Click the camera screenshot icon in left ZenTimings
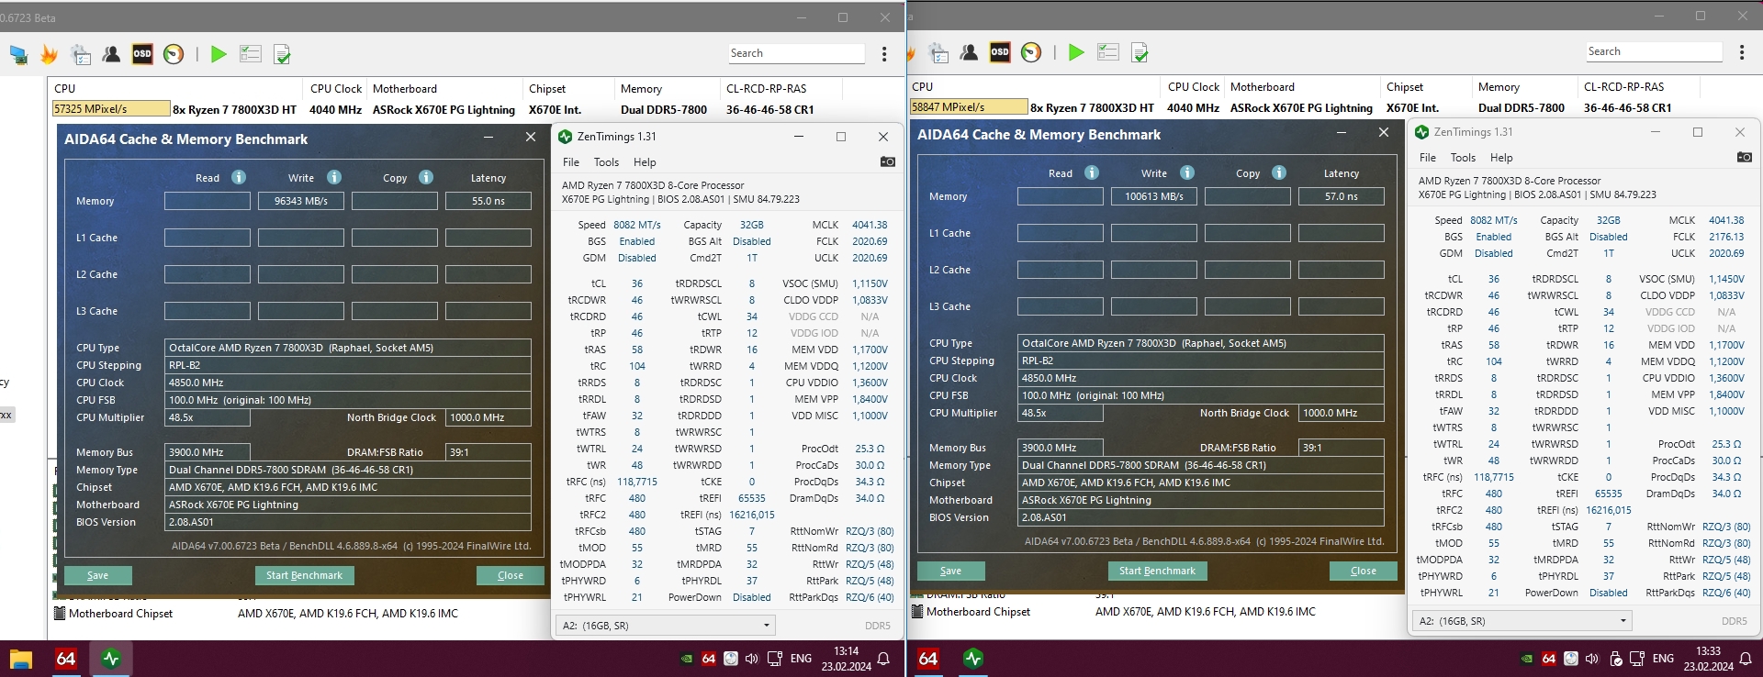Viewport: 1763px width, 677px height. click(x=887, y=161)
